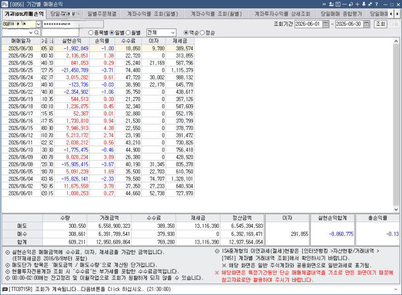Open the 전체 filter dropdown
402x295 pixels.
(x=173, y=33)
